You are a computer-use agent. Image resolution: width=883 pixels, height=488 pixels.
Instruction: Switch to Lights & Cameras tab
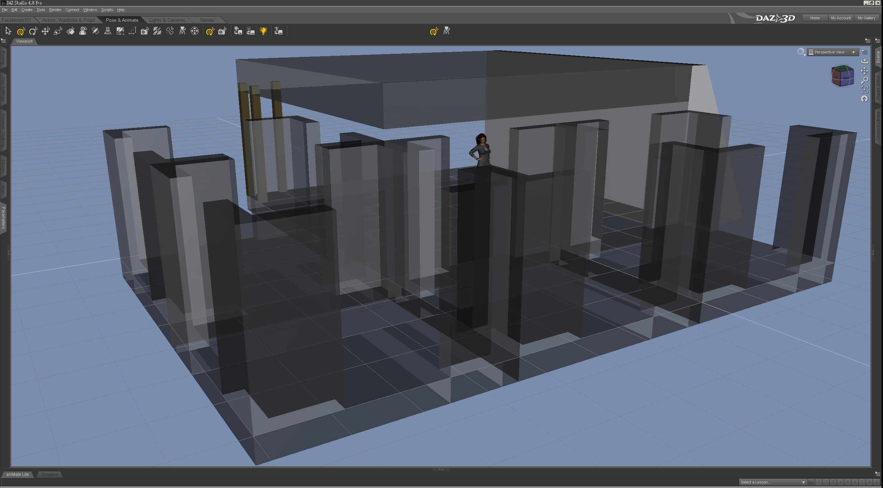point(167,20)
